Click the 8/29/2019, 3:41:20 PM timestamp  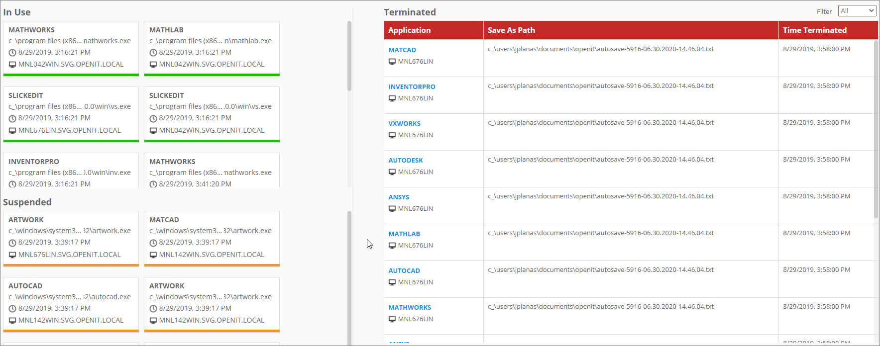(195, 184)
